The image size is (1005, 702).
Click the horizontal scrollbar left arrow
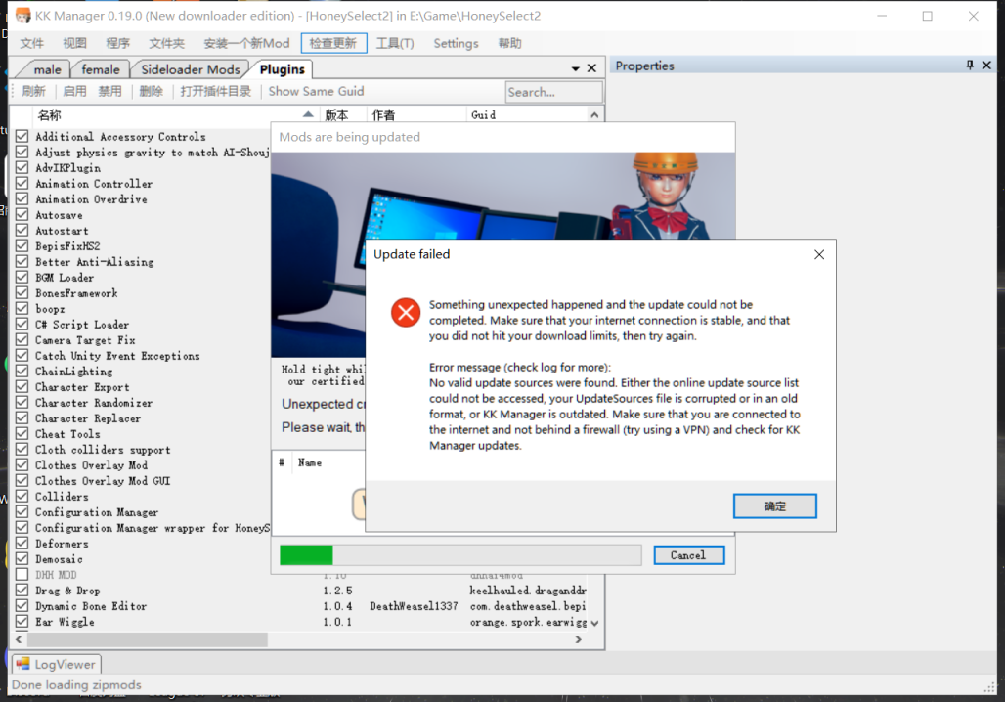click(x=19, y=639)
